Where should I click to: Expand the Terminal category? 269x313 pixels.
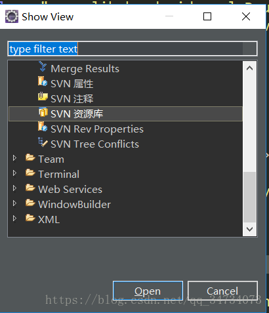(14, 173)
